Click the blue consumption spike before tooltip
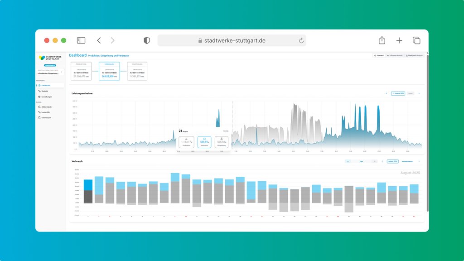Viewport: 464px width, 261px height. click(x=218, y=118)
